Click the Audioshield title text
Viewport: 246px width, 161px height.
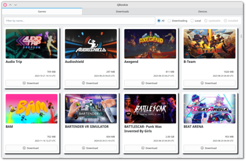(74, 62)
